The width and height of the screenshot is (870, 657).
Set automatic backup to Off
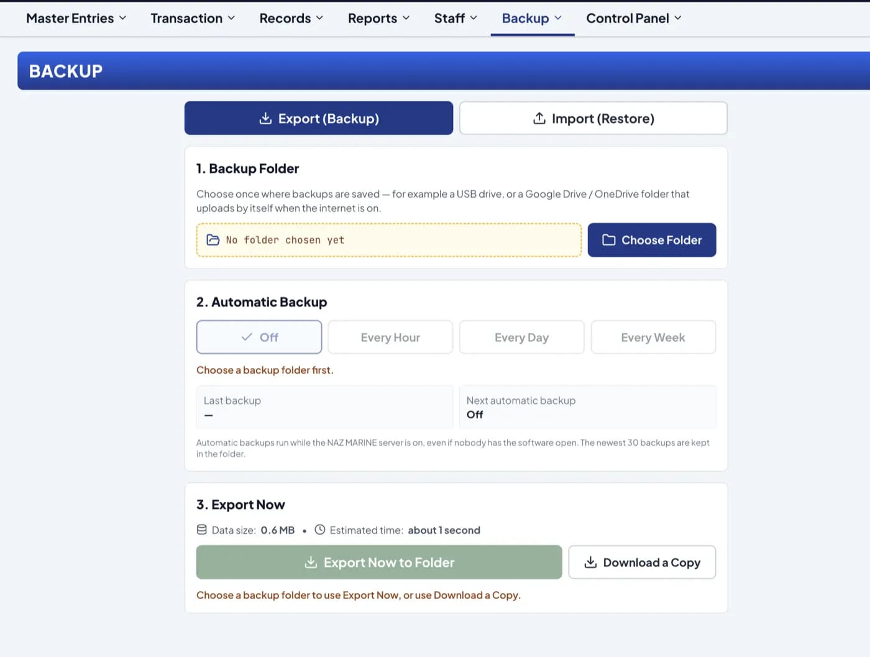tap(259, 337)
